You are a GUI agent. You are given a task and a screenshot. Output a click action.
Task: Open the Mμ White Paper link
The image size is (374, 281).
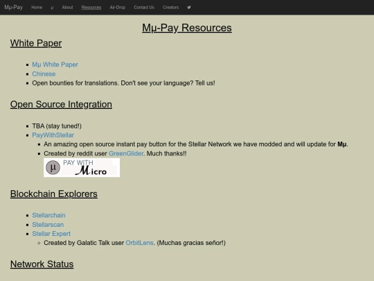click(x=55, y=65)
